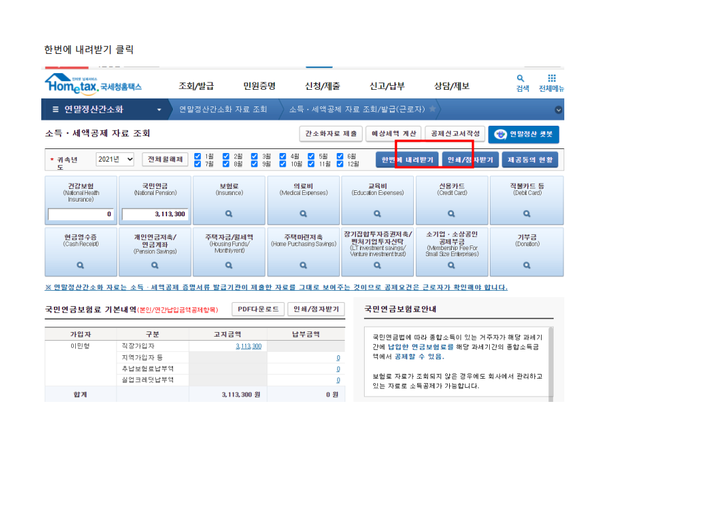
Task: Uncheck the 5월 checkbox
Action: click(311, 156)
